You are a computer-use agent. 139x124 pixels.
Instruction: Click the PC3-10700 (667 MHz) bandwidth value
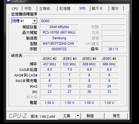pos(59,32)
